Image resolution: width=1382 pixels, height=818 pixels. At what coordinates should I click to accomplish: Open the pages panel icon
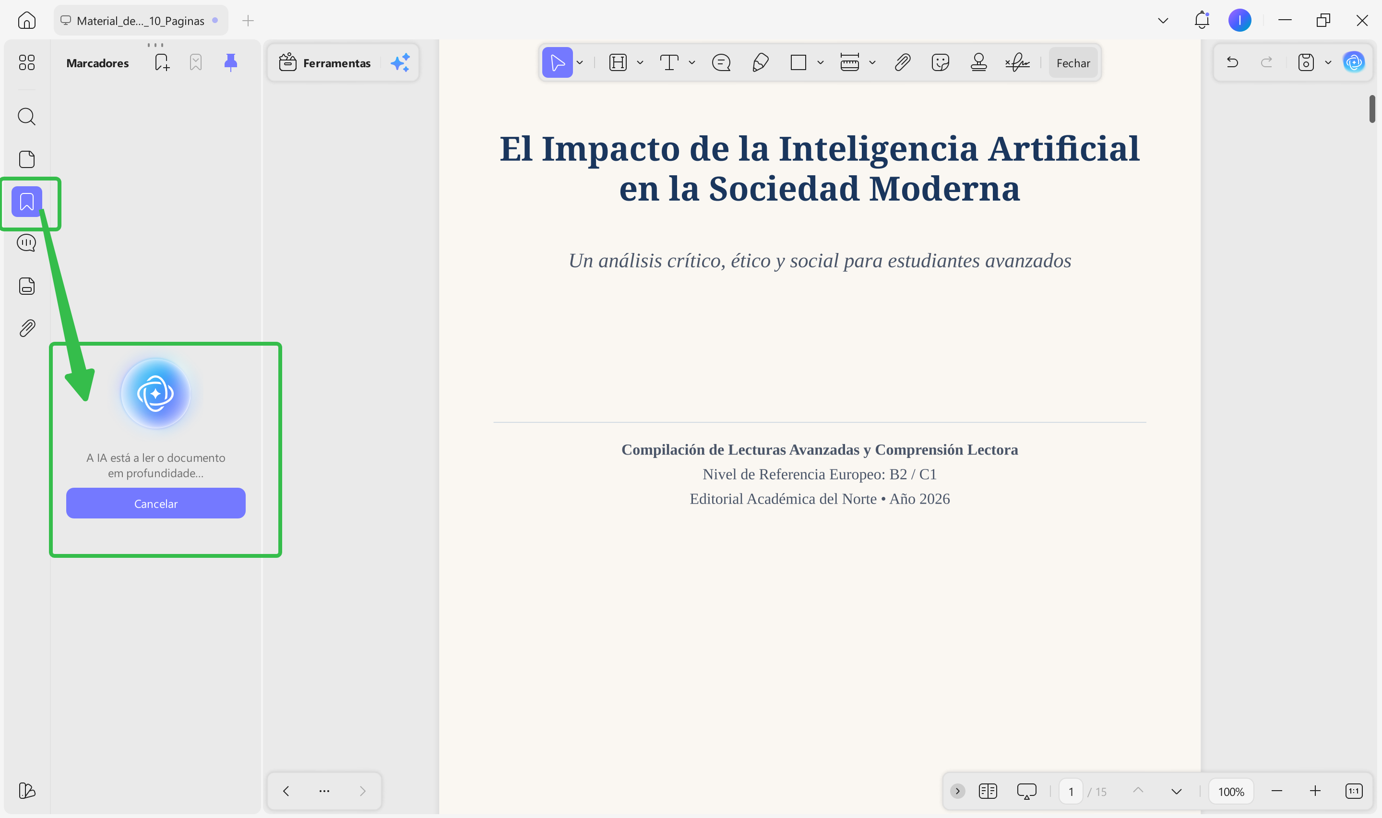coord(26,159)
